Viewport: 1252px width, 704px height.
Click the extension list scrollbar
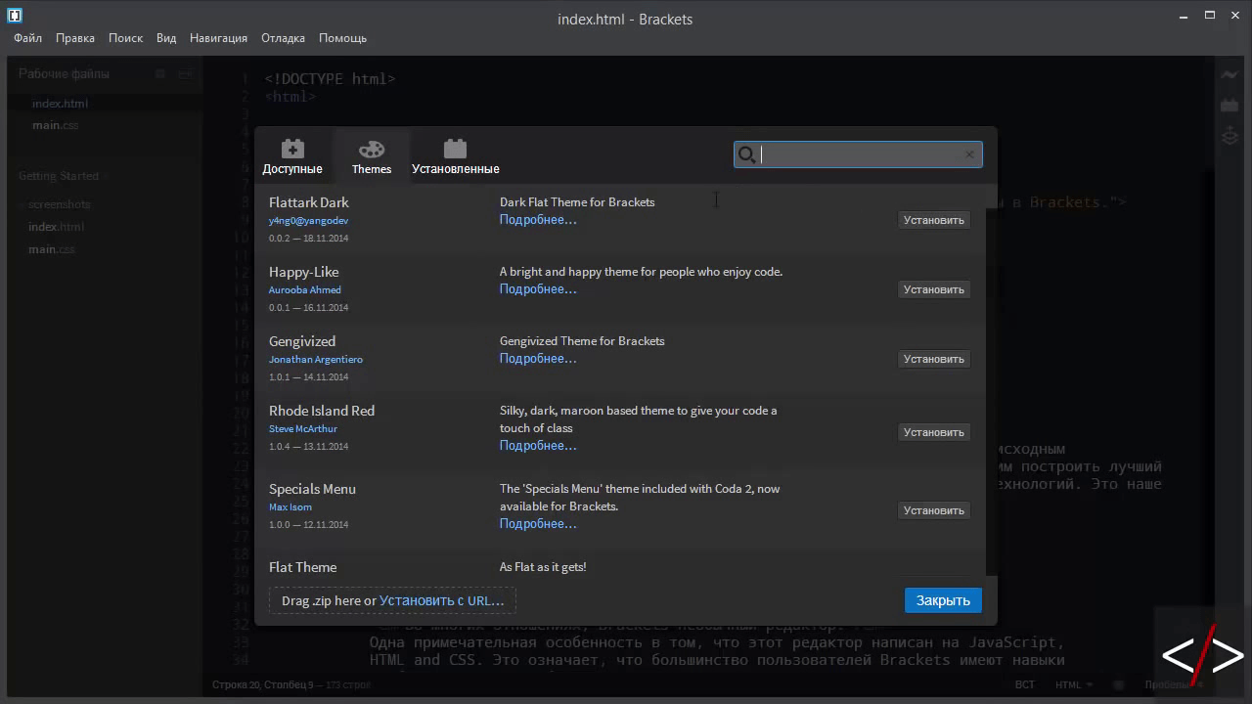click(992, 381)
